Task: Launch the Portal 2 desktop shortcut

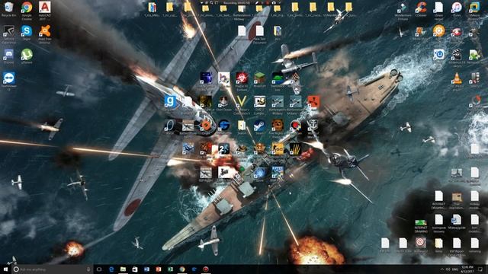Action: 223,150
